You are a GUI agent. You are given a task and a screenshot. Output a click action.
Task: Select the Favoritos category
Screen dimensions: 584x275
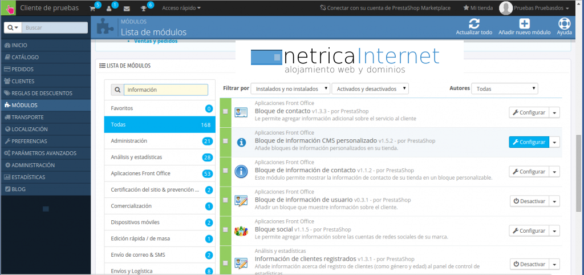160,108
